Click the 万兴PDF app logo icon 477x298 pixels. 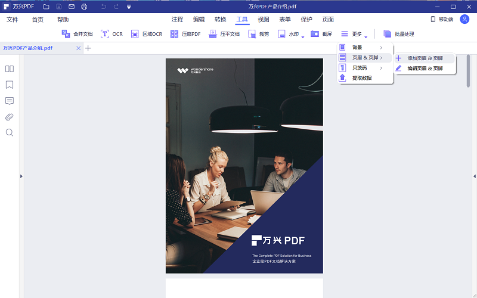pyautogui.click(x=6, y=7)
